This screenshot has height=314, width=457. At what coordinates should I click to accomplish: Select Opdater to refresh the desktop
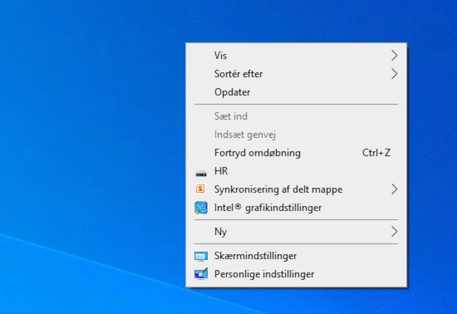[x=232, y=92]
